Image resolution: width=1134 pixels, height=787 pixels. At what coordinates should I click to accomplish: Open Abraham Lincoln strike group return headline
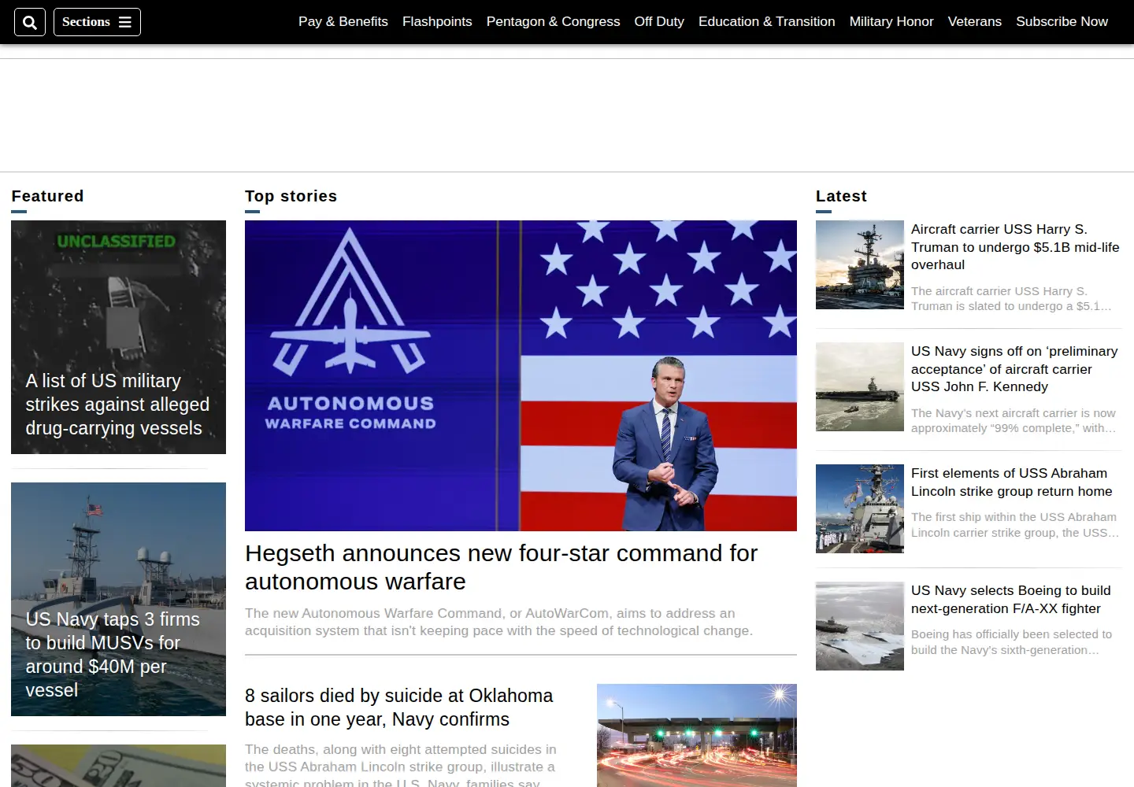tap(1012, 482)
